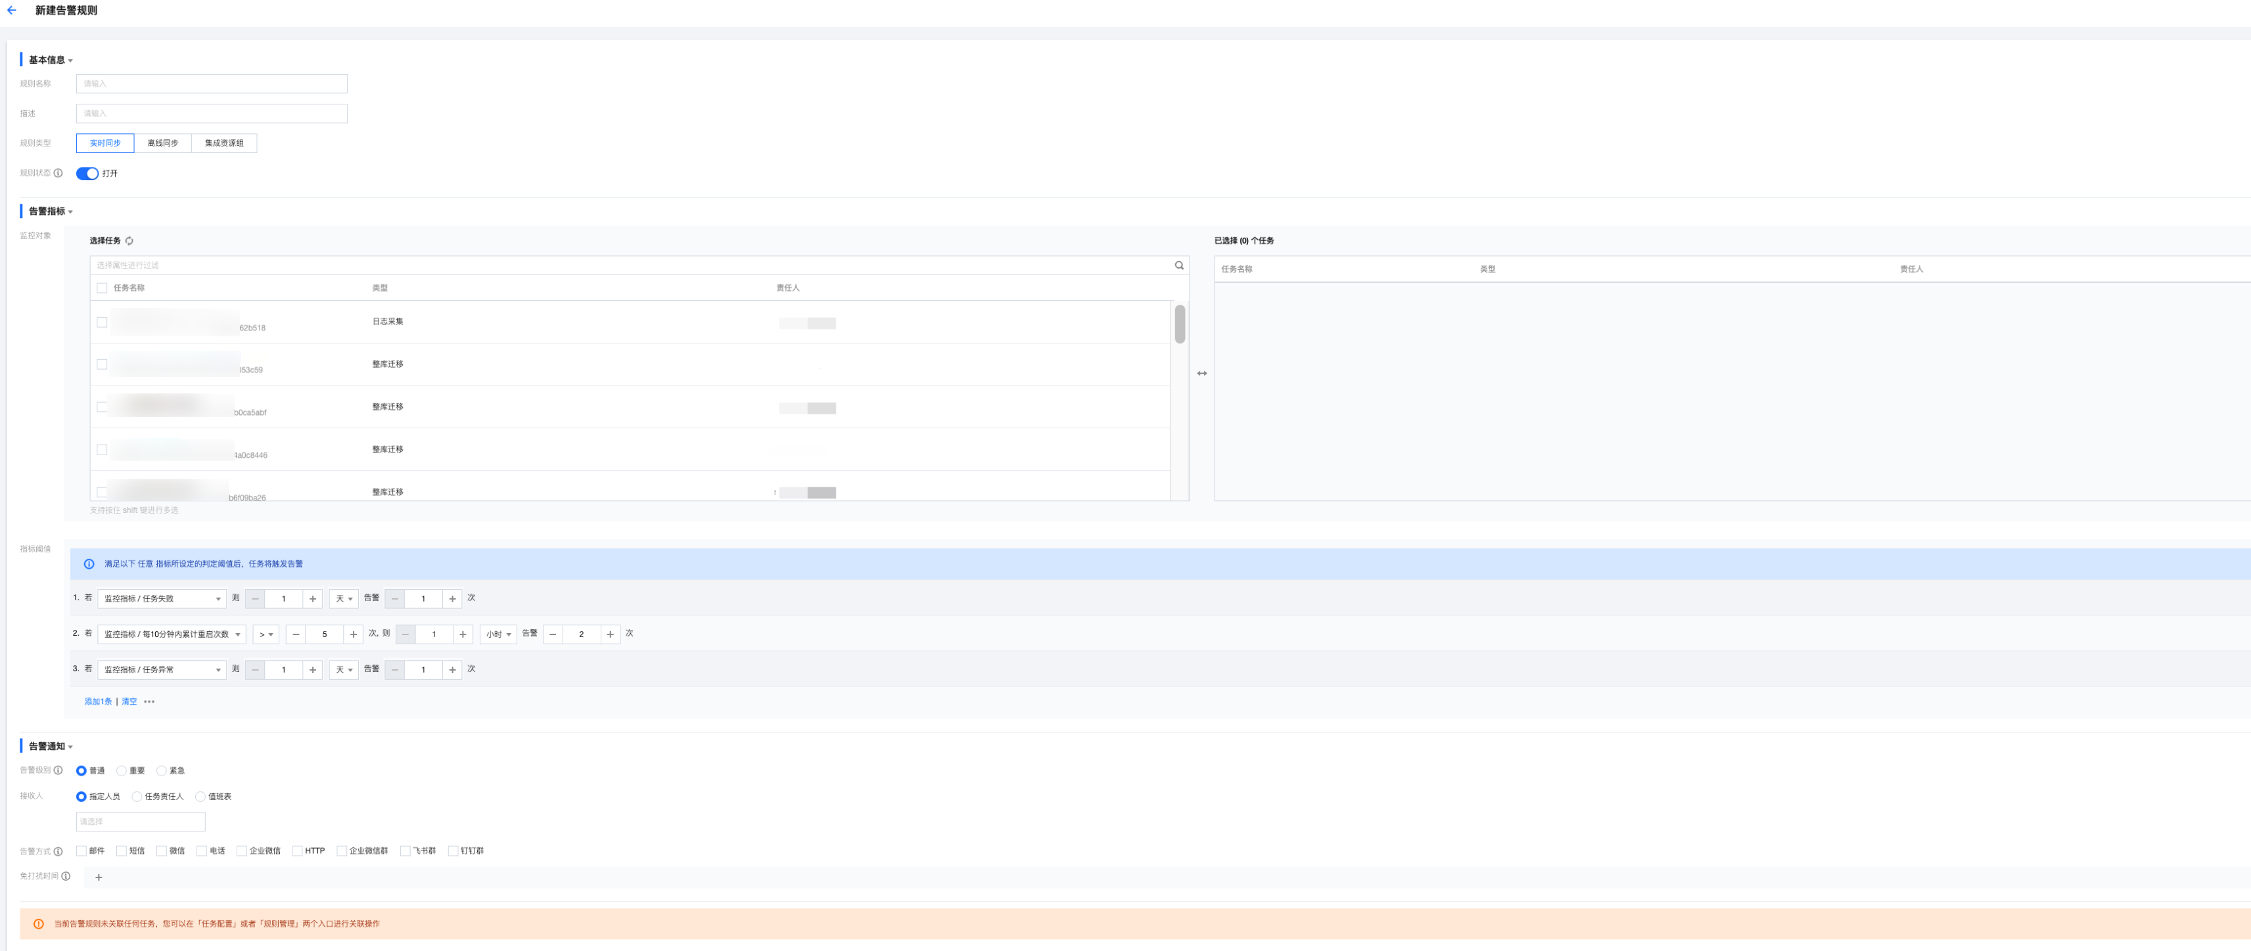2251x951 pixels.
Task: Click the transfer arrows between task lists
Action: [1201, 374]
